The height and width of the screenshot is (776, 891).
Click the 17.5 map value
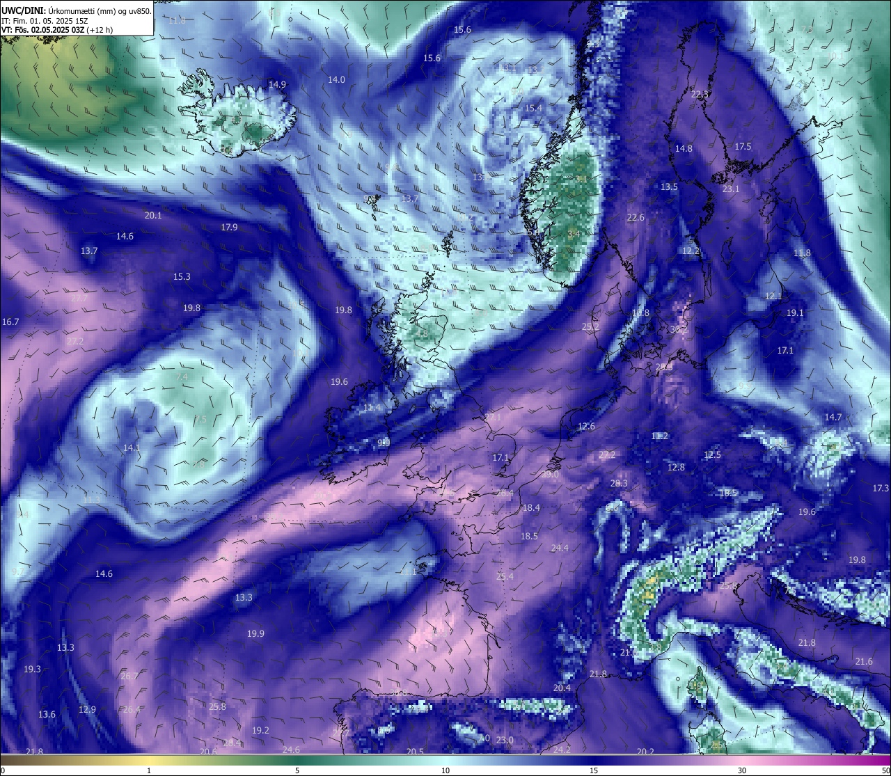[743, 147]
